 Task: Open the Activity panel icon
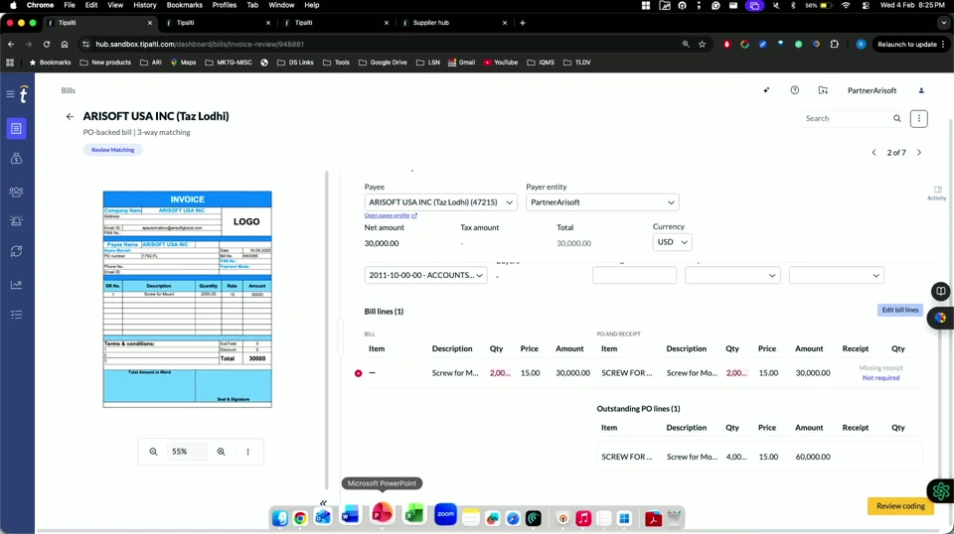click(937, 194)
